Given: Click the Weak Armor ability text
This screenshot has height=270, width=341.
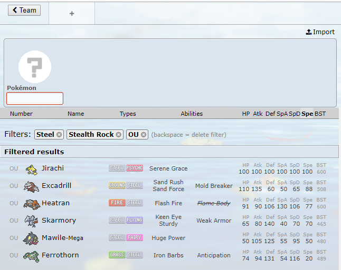Looking at the screenshot, I should tap(214, 221).
